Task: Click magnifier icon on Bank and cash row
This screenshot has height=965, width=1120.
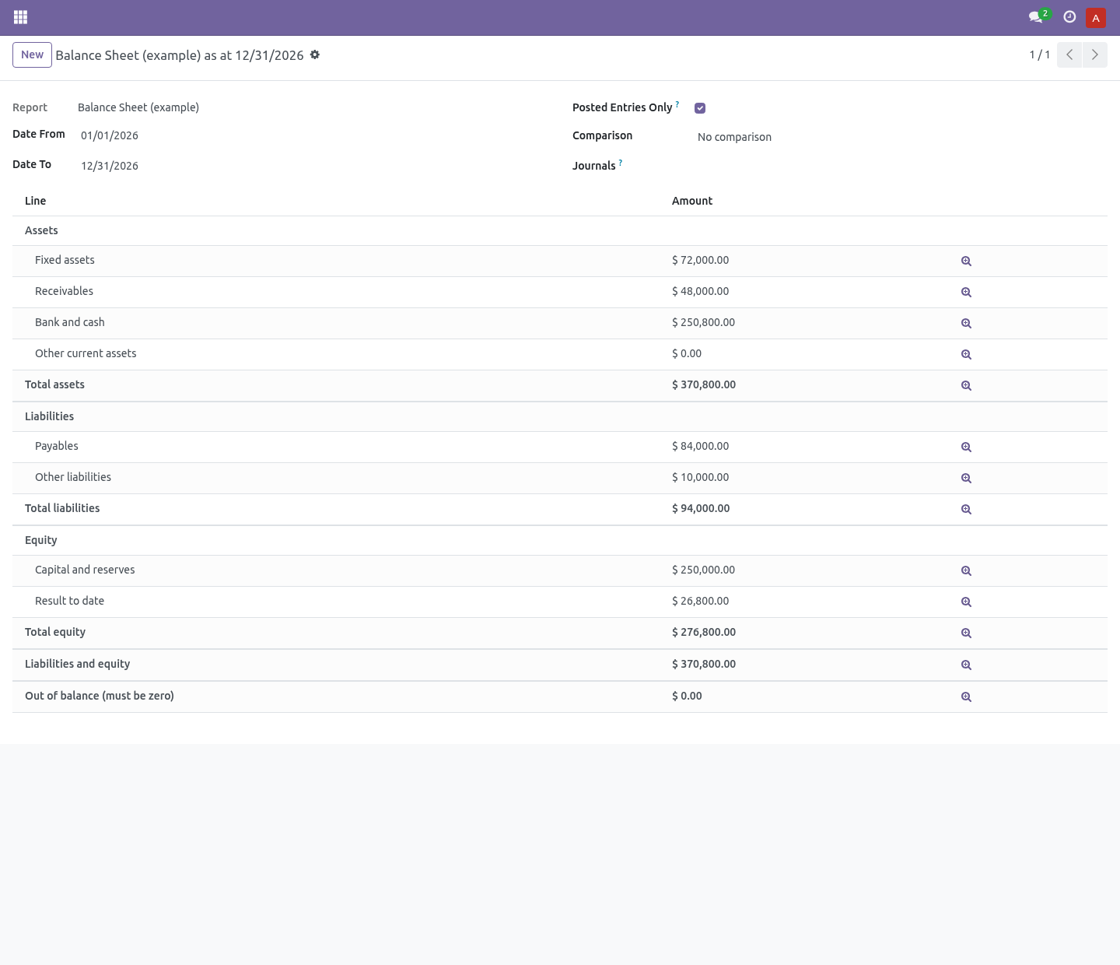Action: [x=966, y=324]
